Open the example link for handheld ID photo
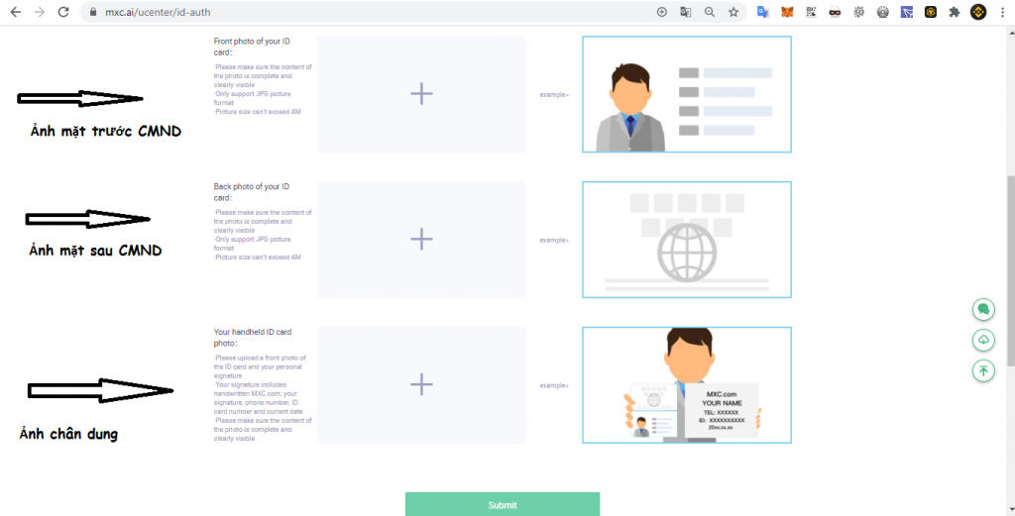This screenshot has width=1015, height=516. pos(554,386)
